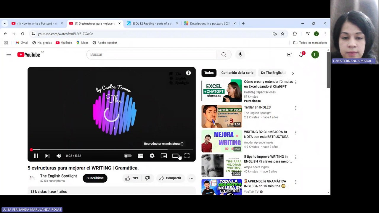The width and height of the screenshot is (379, 213).
Task: Open the YouTube guide hamburger menu
Action: point(9,54)
